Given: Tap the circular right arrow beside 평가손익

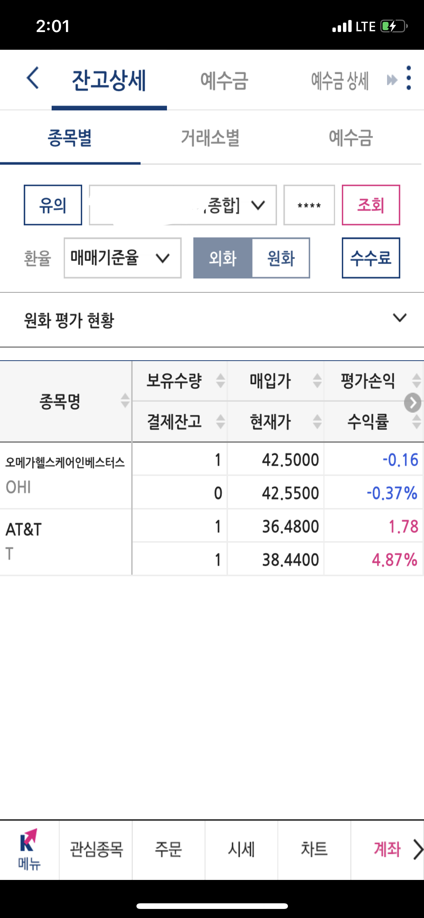Looking at the screenshot, I should click(413, 403).
